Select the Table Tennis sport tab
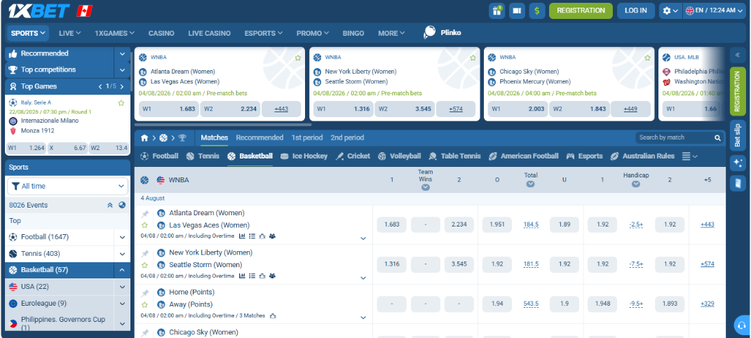The image size is (751, 338). click(x=455, y=156)
